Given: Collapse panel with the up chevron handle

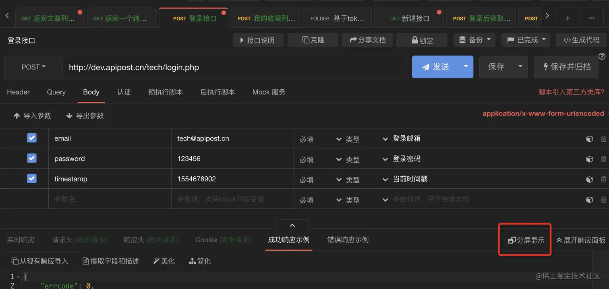Looking at the screenshot, I should pyautogui.click(x=292, y=225).
